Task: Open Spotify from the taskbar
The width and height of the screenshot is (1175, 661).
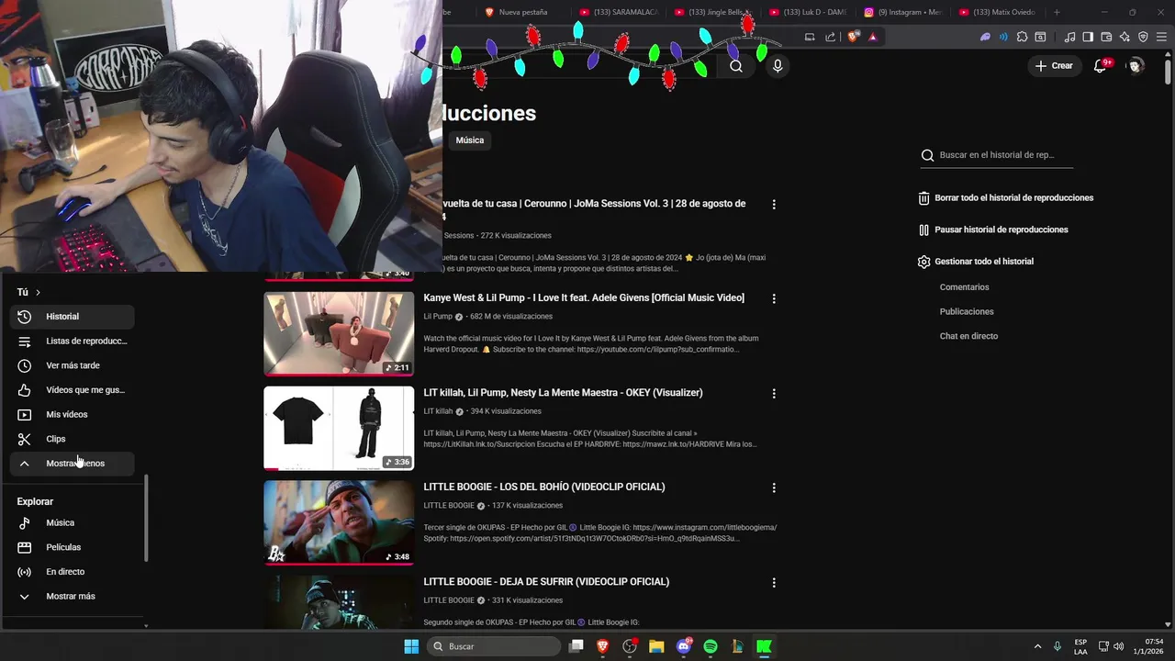Action: pyautogui.click(x=711, y=646)
